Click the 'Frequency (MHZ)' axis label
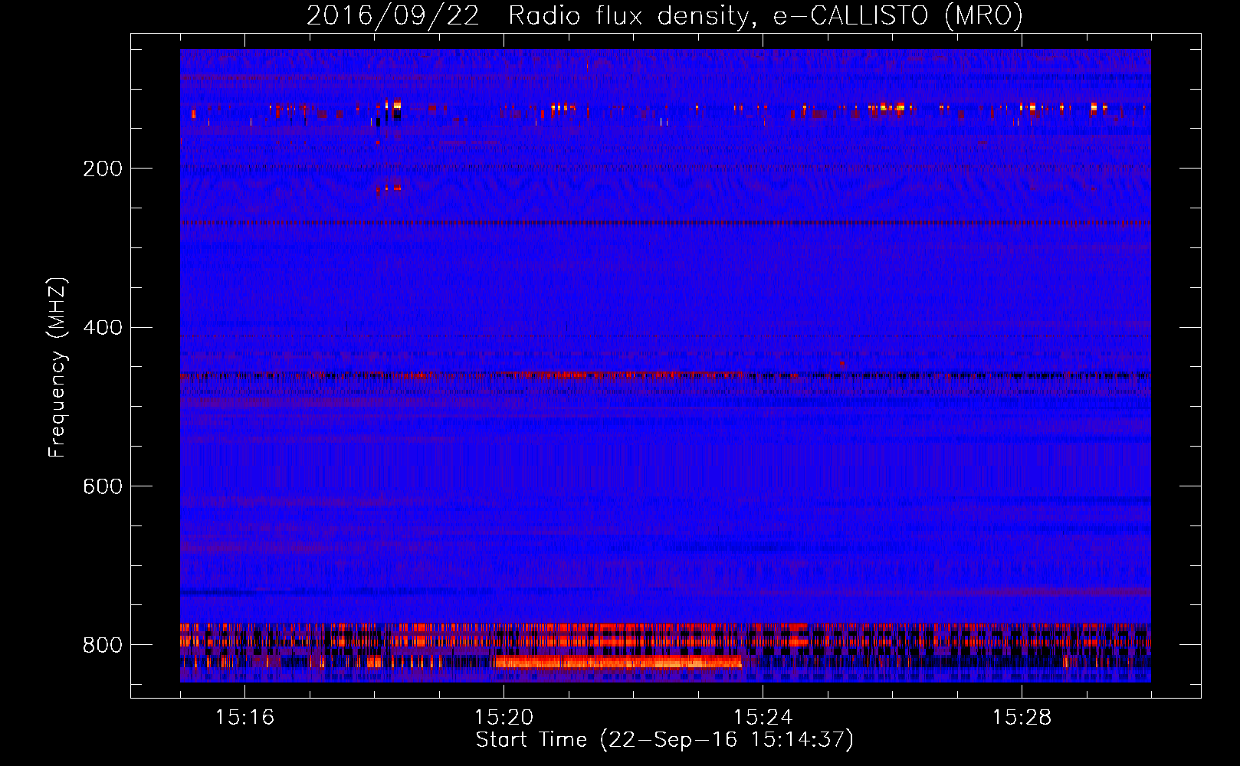1240x766 pixels. coord(57,367)
